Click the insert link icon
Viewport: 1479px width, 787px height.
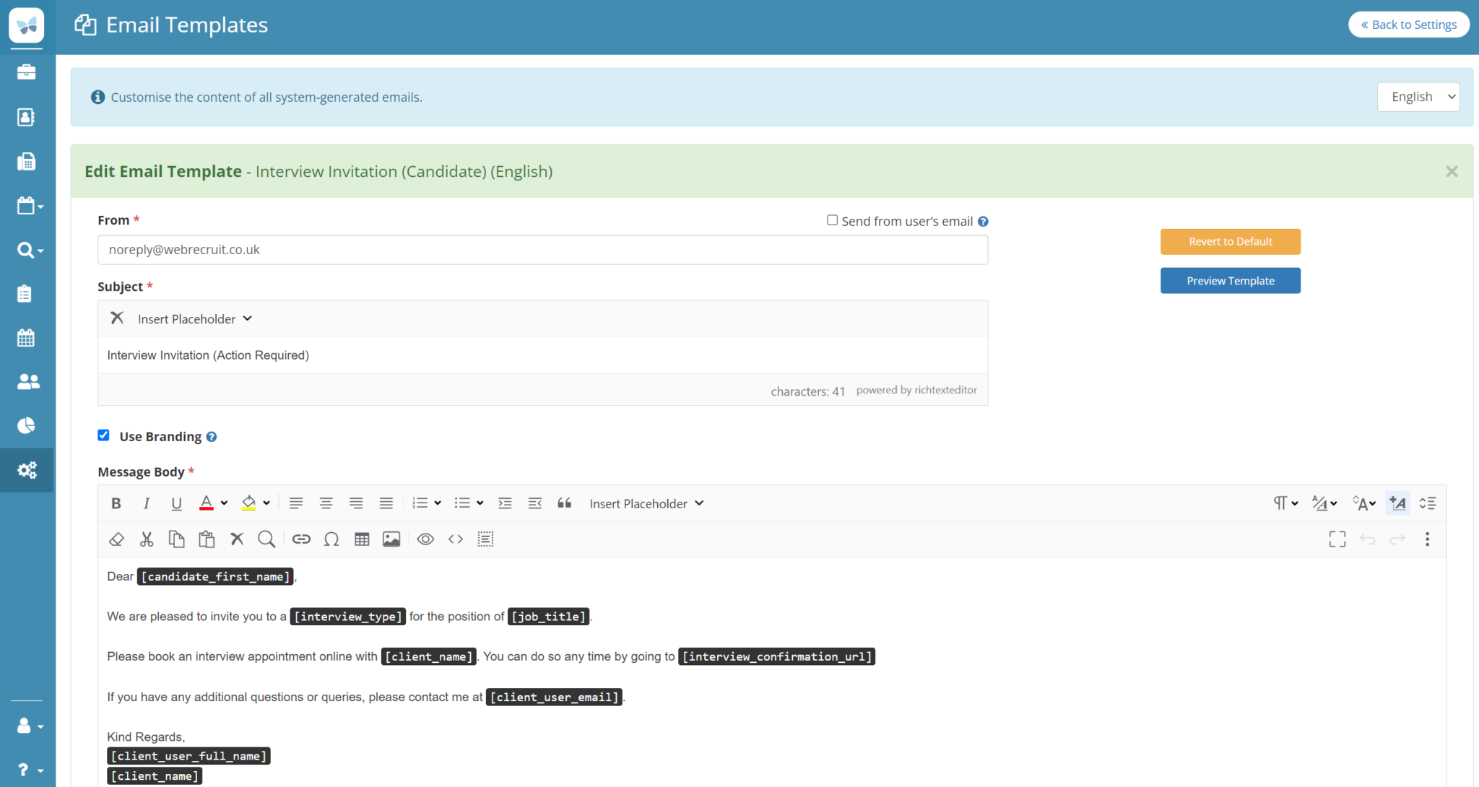click(x=301, y=539)
